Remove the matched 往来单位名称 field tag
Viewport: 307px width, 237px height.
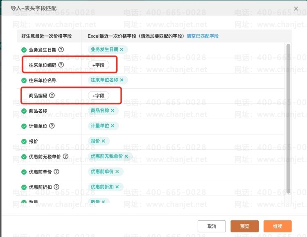(122, 80)
